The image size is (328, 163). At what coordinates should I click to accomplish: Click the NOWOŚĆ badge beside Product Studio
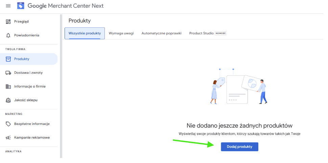[221, 33]
